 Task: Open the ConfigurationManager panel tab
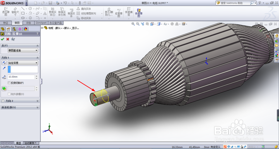(x=14, y=29)
